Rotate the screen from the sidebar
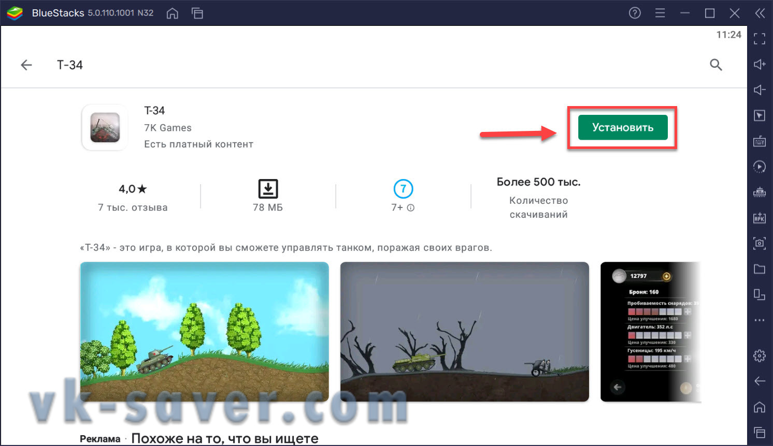 click(x=760, y=294)
